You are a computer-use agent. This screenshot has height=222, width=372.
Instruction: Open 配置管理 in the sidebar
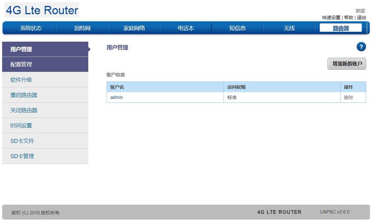pos(45,64)
